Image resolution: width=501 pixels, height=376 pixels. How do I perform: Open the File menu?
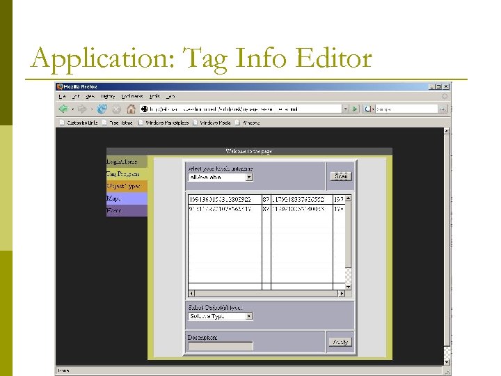pos(62,96)
